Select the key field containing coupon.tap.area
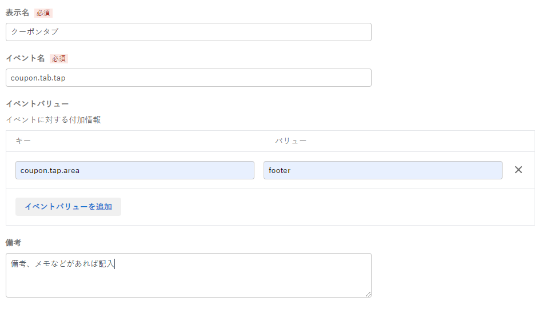The height and width of the screenshot is (321, 542). (135, 170)
